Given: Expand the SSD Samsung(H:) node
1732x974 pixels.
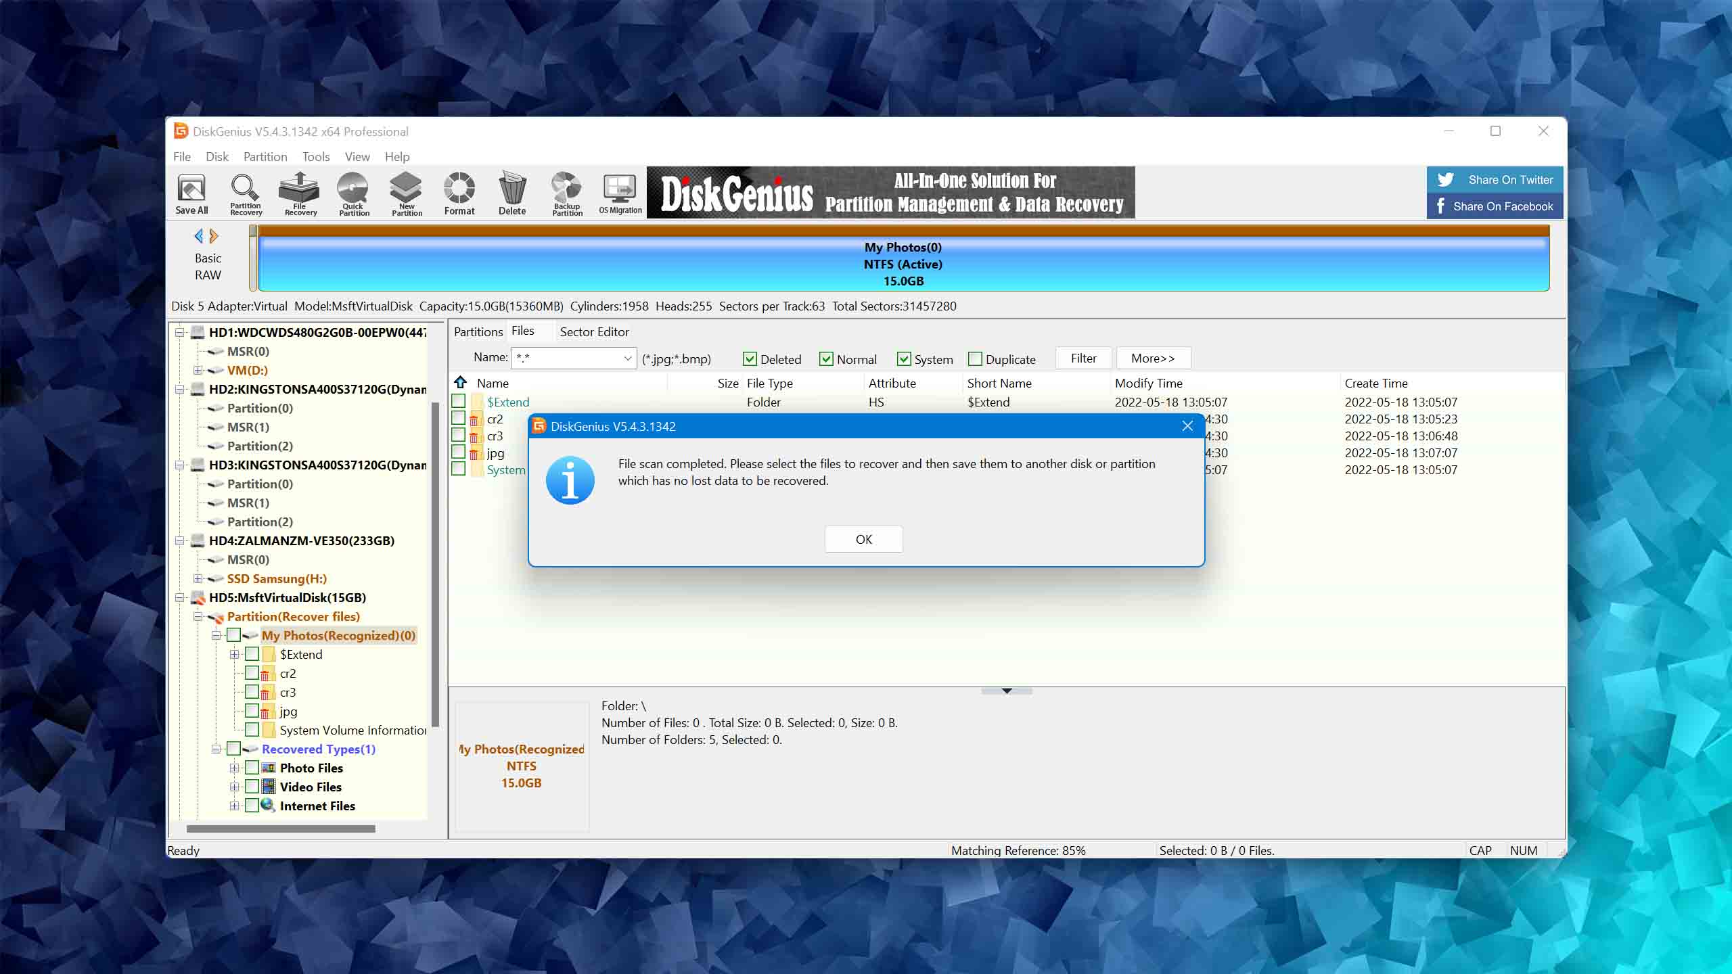Looking at the screenshot, I should coord(198,578).
